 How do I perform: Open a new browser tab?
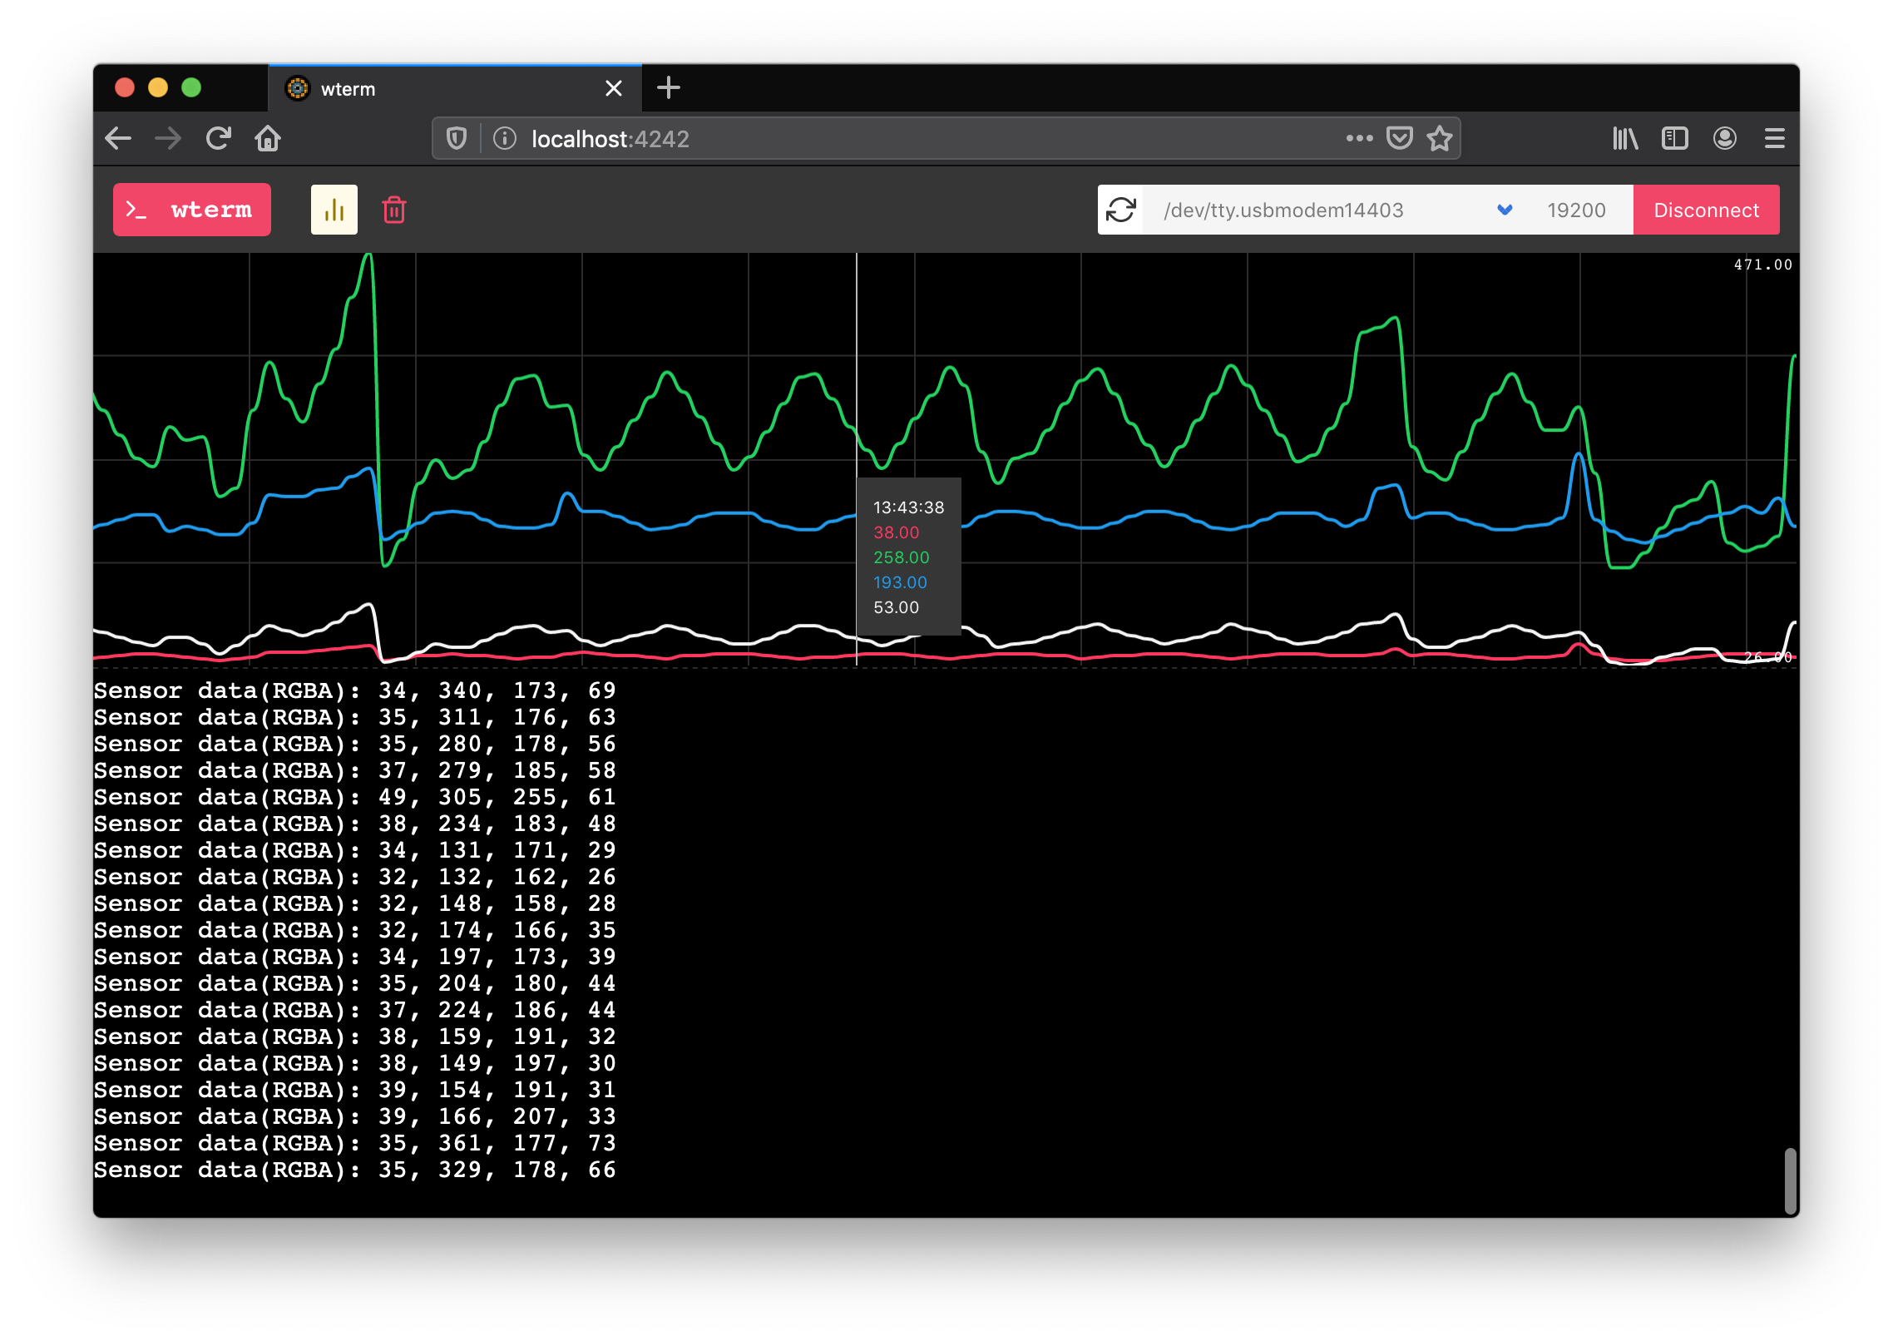point(668,87)
